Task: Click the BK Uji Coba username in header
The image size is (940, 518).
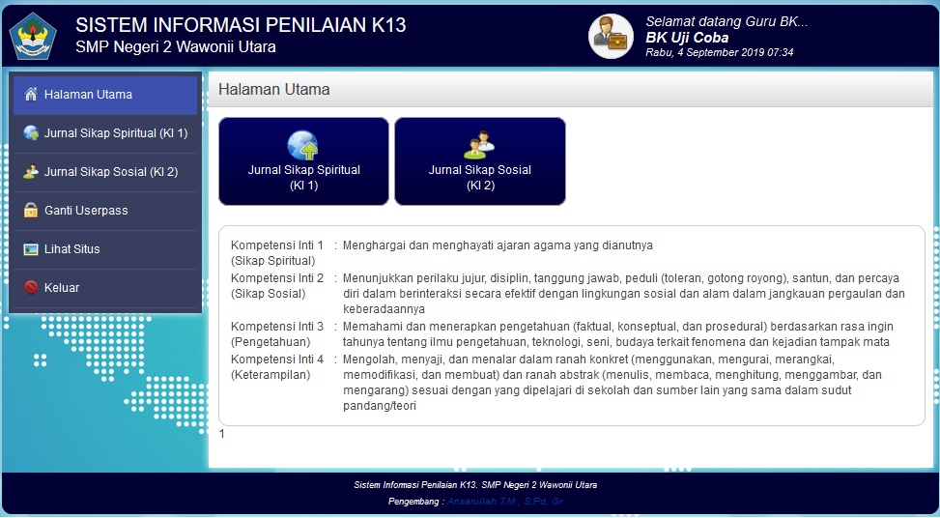Action: pos(687,38)
